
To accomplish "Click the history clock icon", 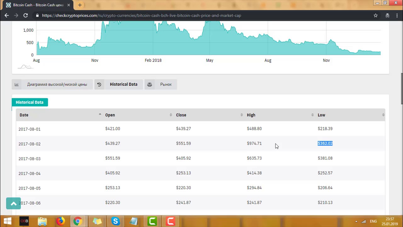I will [x=99, y=84].
